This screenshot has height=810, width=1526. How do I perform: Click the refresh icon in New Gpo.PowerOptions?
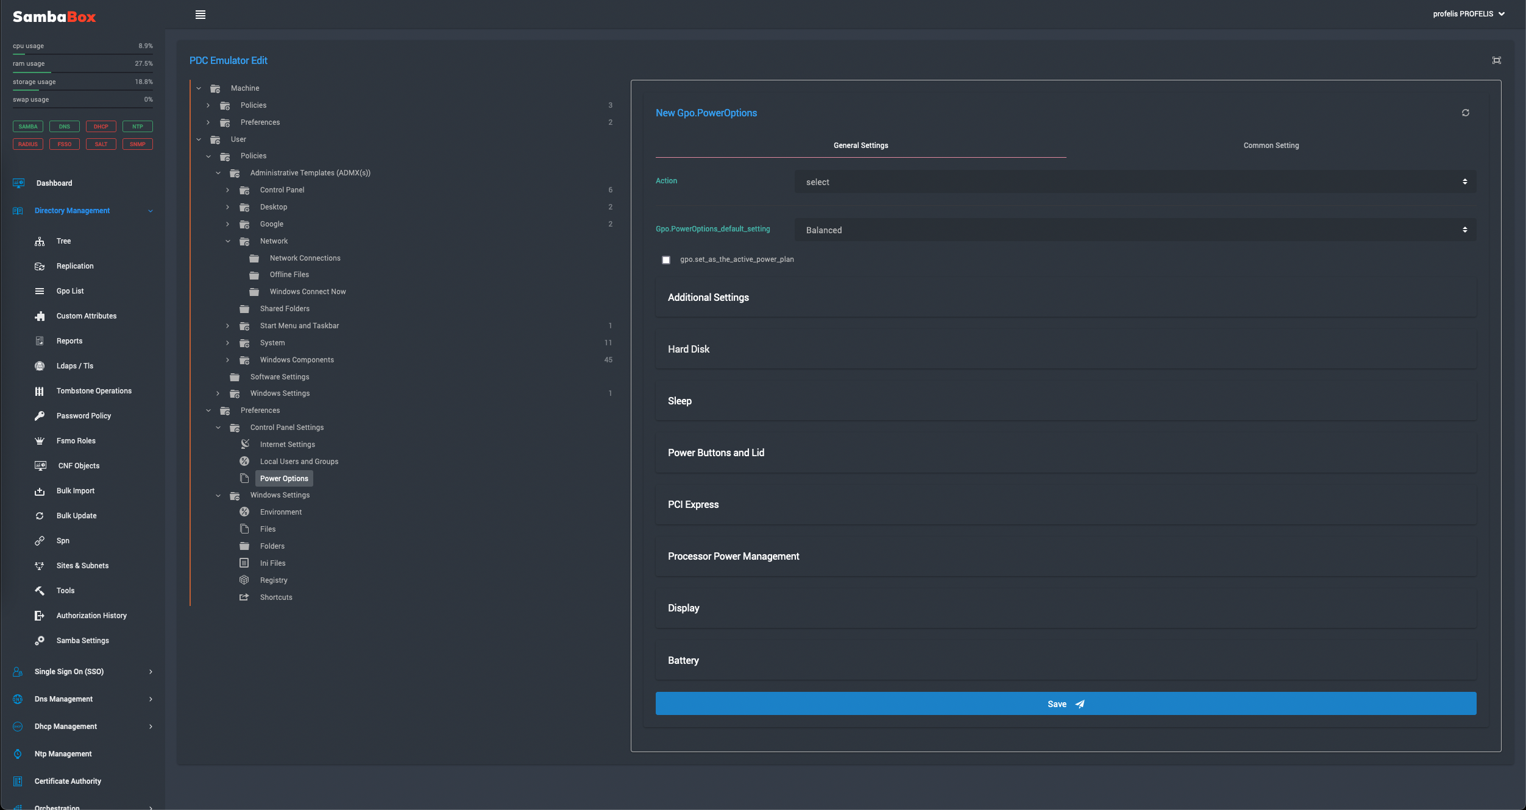click(1465, 113)
